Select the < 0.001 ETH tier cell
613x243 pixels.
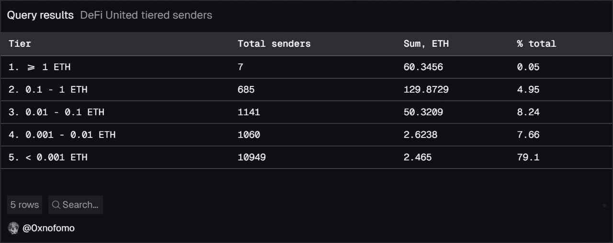click(x=48, y=157)
